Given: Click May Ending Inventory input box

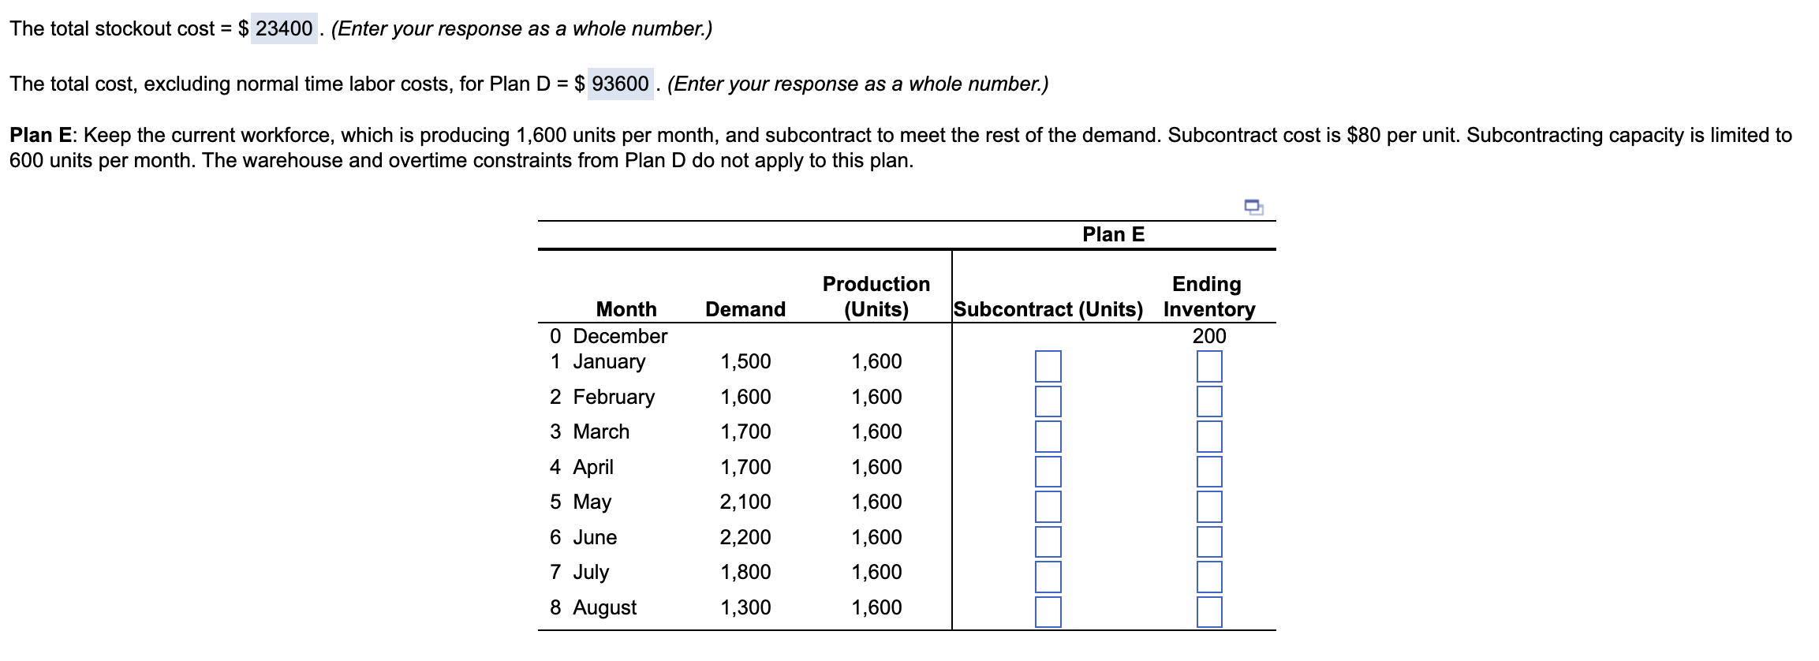Looking at the screenshot, I should 1209,506.
